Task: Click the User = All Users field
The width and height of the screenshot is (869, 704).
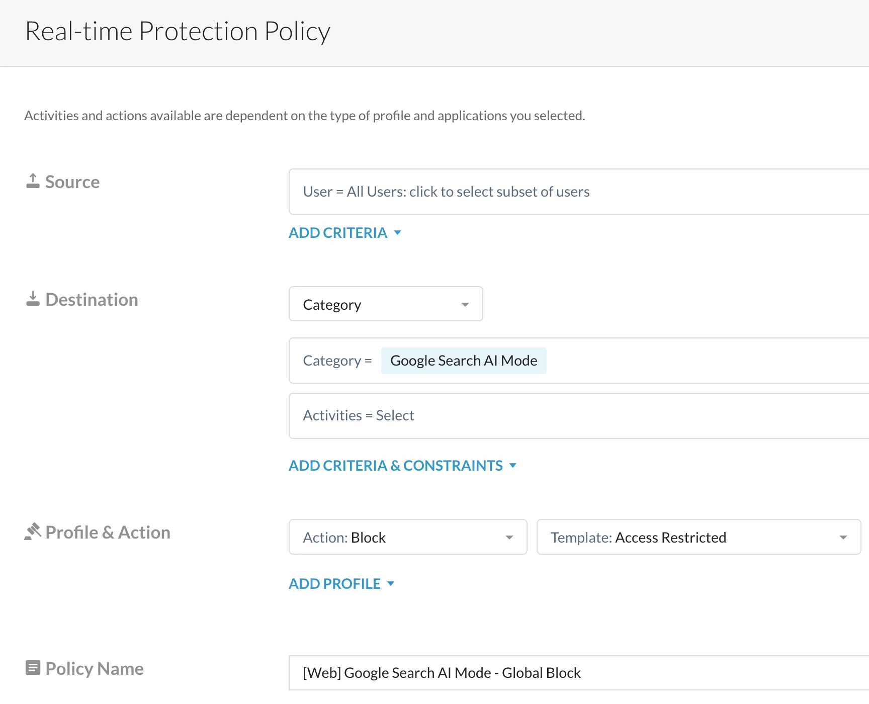Action: coord(578,192)
